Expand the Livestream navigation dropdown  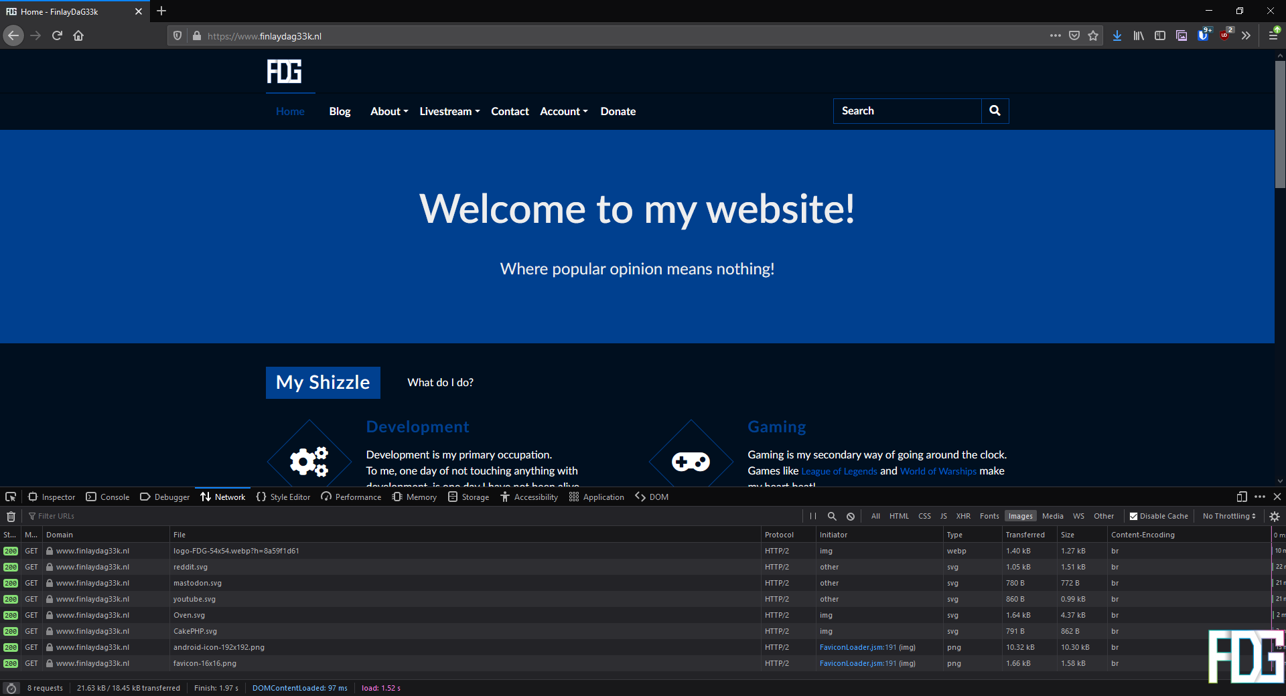coord(449,111)
